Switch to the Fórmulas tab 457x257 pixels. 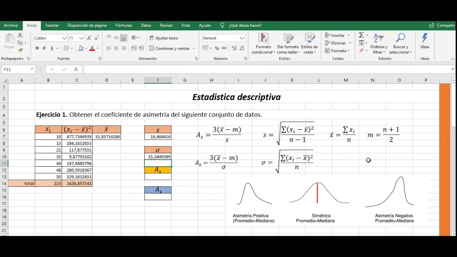124,25
